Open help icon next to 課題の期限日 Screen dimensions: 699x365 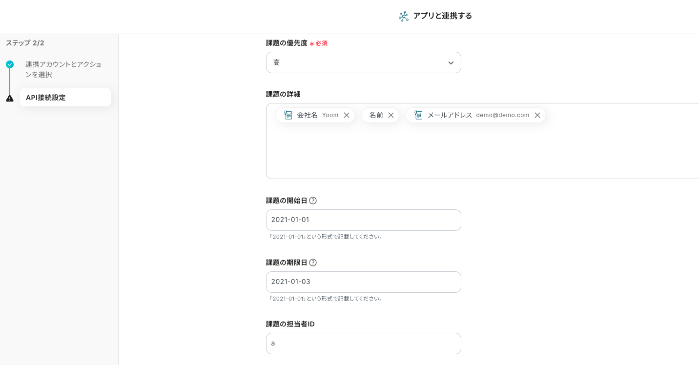click(313, 263)
